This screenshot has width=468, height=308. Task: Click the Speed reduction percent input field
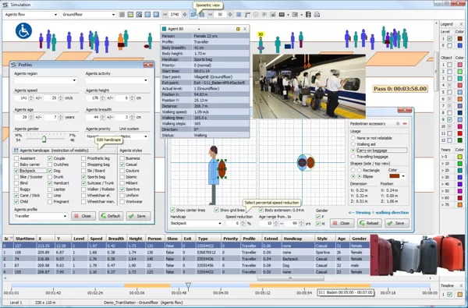(233, 223)
